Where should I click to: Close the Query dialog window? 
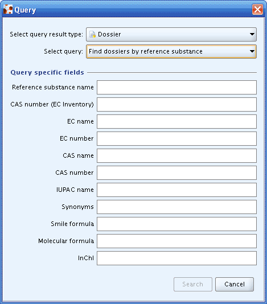[x=257, y=9]
